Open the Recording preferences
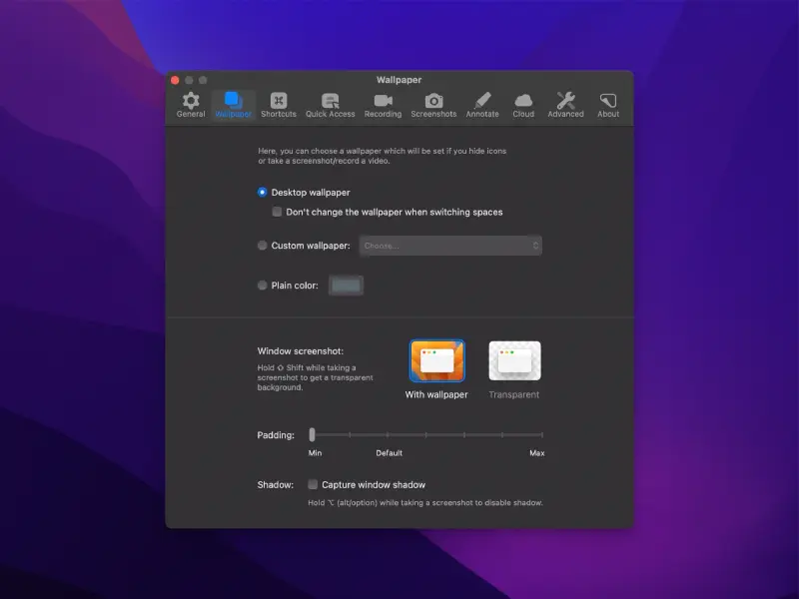 pos(383,103)
